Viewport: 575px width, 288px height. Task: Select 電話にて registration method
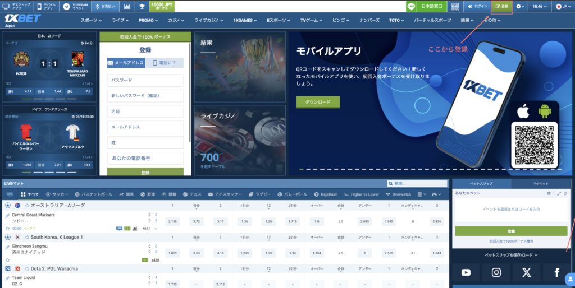click(165, 63)
